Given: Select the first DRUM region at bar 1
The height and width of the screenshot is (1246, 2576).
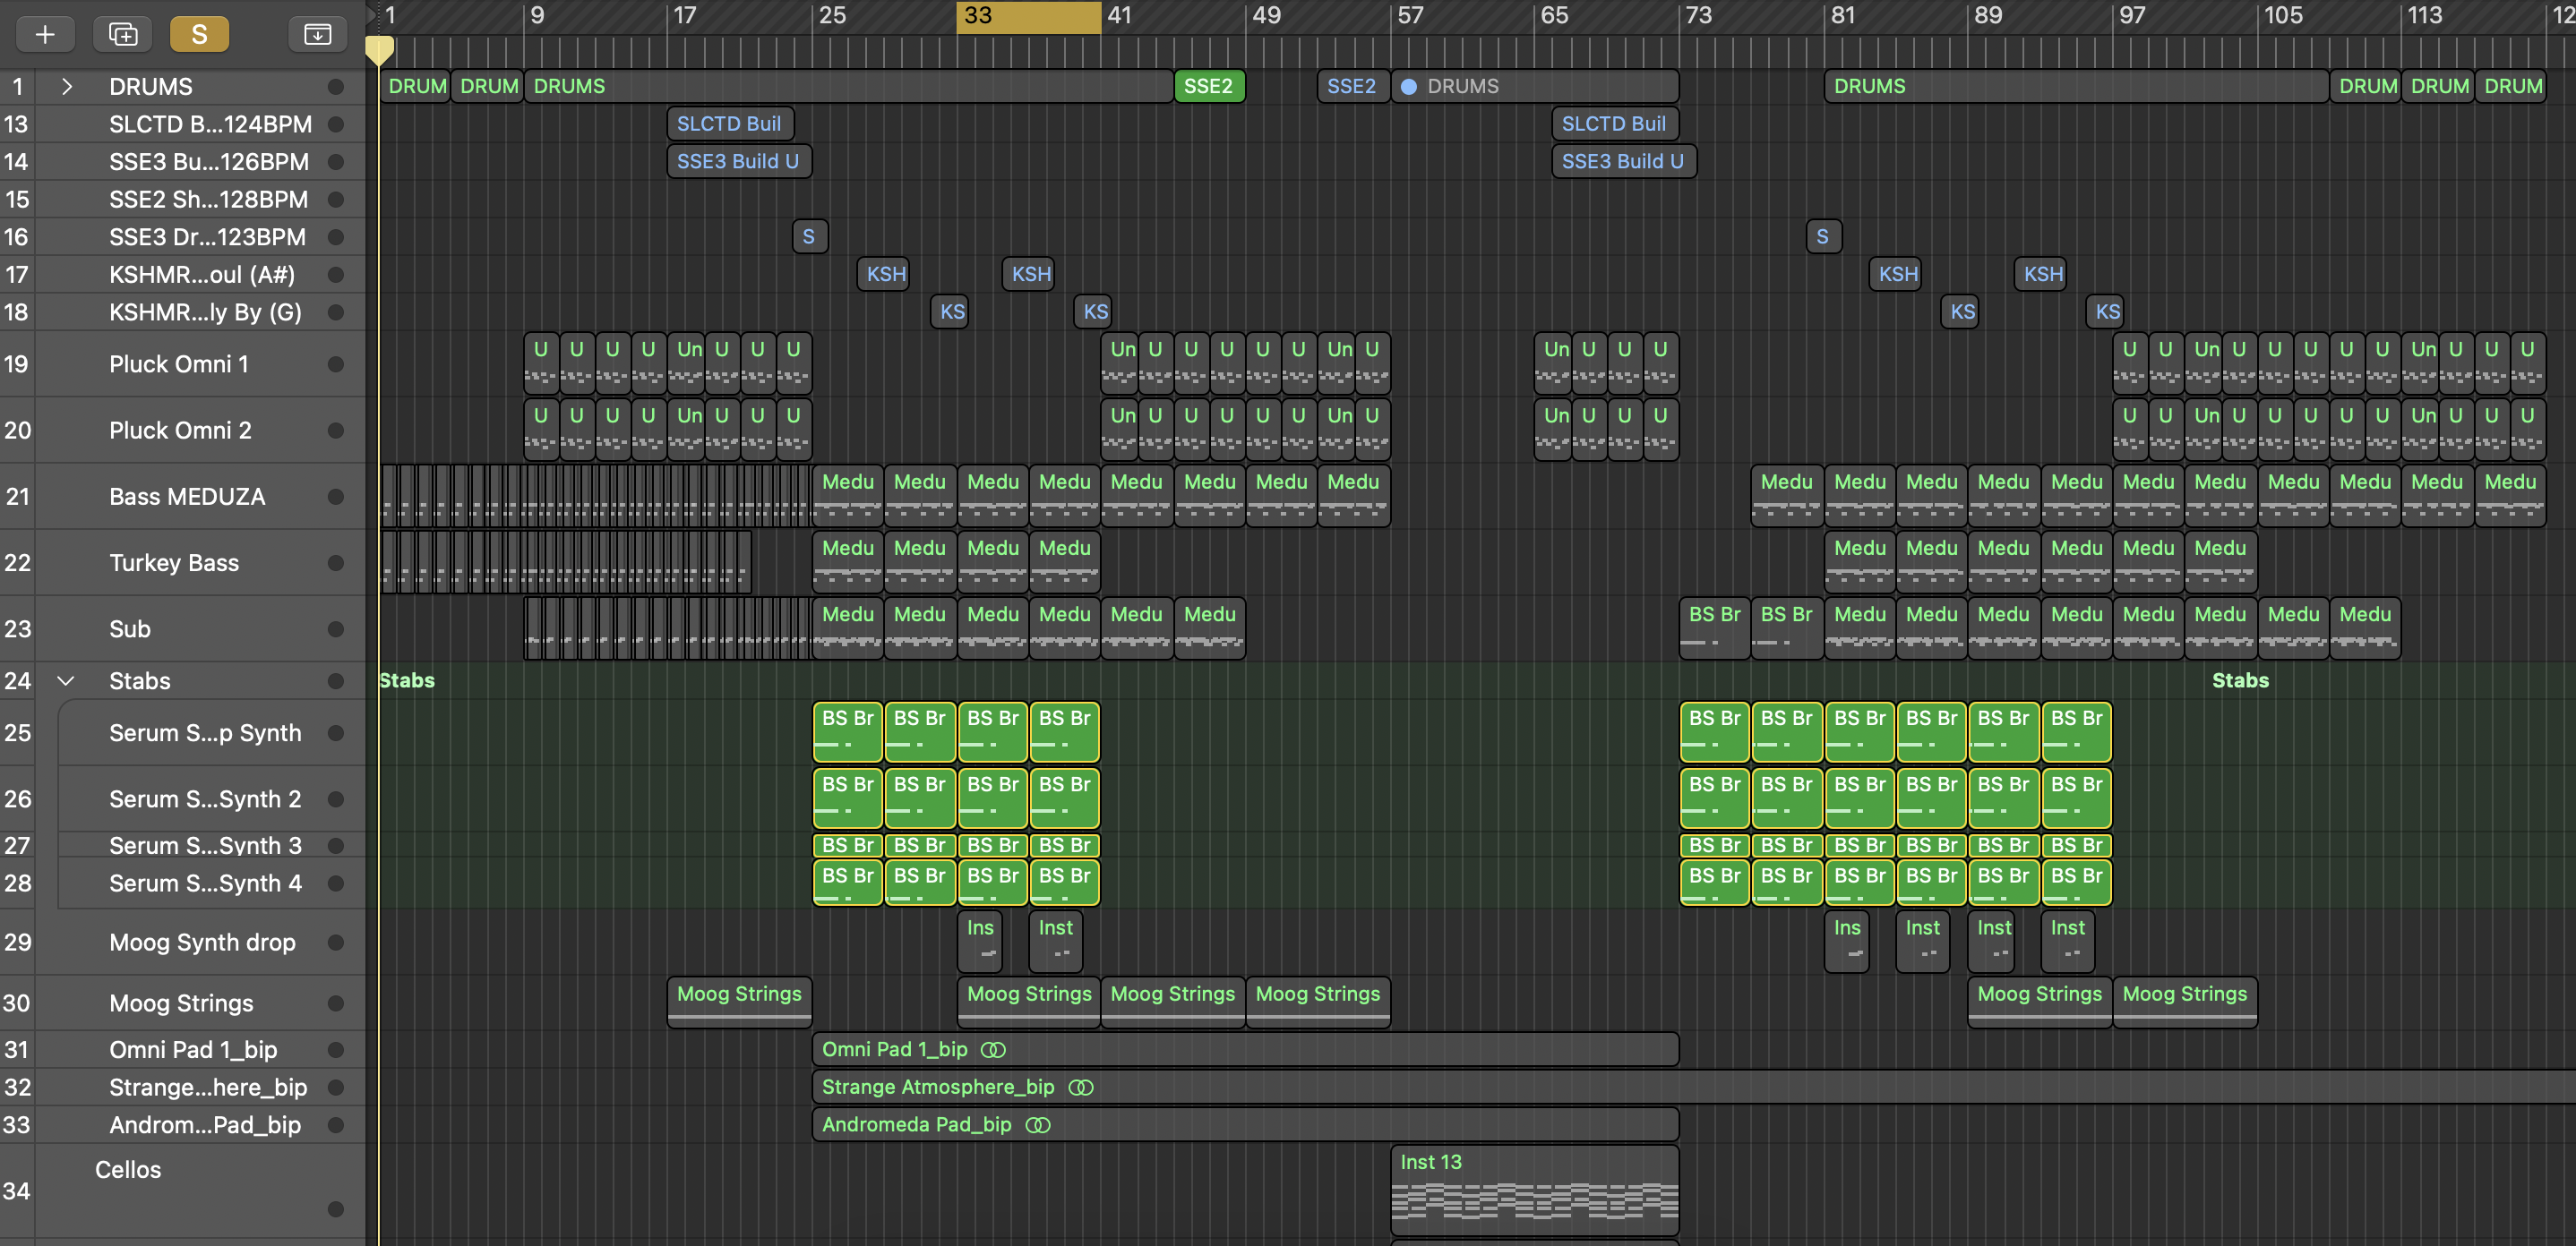Looking at the screenshot, I should coord(416,87).
